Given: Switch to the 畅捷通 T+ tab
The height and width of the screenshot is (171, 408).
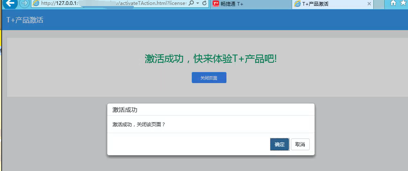Looking at the screenshot, I should click(251, 4).
